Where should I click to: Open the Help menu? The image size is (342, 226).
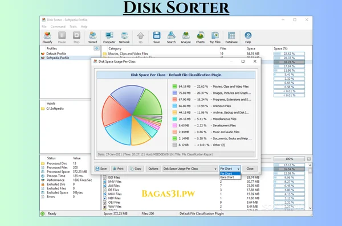point(84,27)
